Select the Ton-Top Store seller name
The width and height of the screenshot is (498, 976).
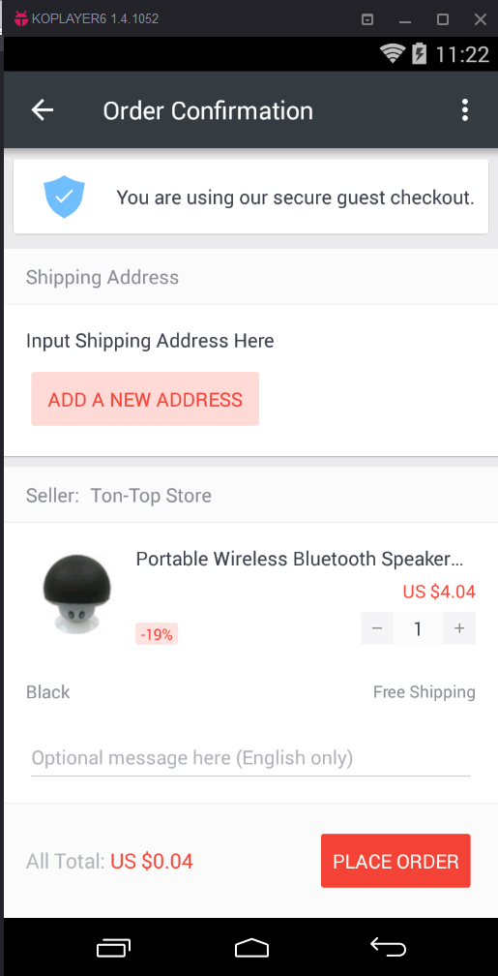151,496
